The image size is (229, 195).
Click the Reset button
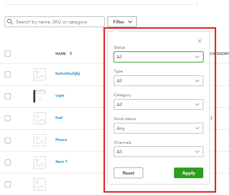coord(128,173)
